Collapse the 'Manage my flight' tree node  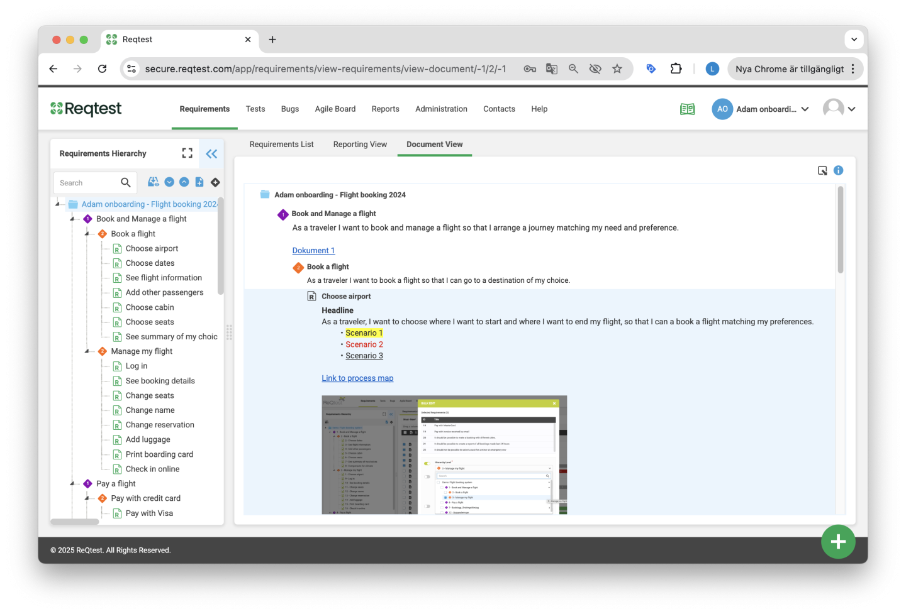[87, 351]
